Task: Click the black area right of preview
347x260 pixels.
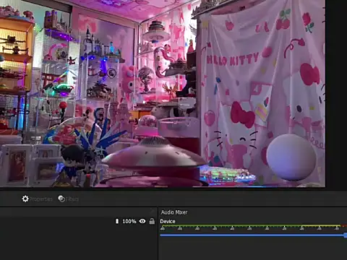Action: [x=336, y=94]
